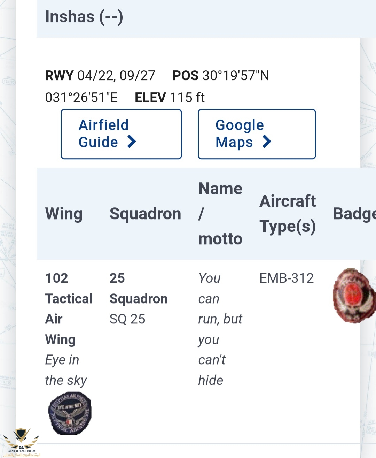Viewport: 376px width, 458px height.
Task: Click the 102 Tactical Air Wing name
Action: 69,309
